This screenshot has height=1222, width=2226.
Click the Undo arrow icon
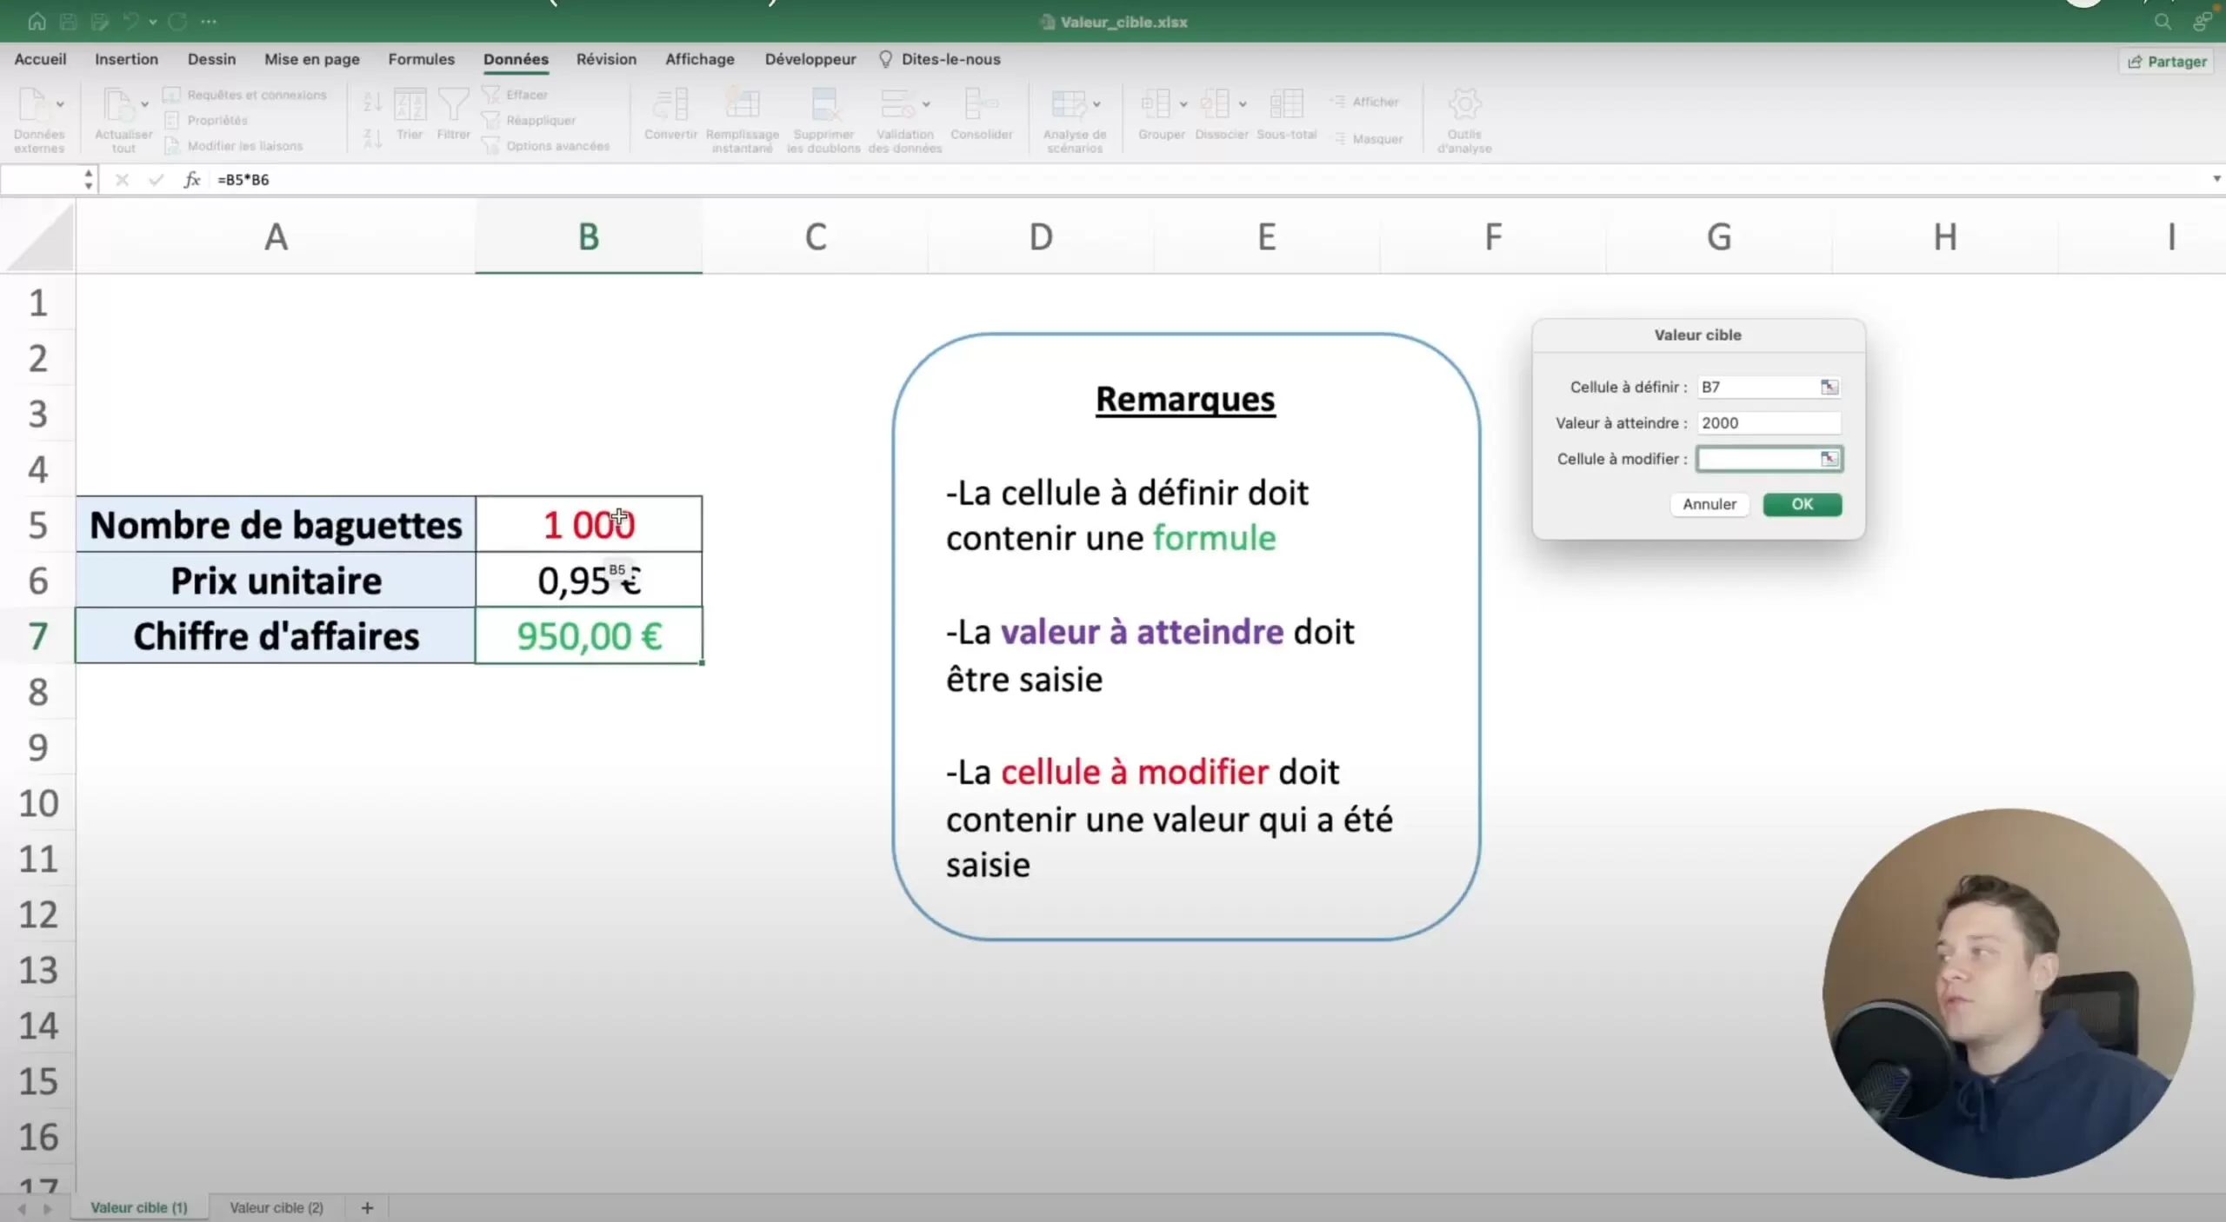131,22
